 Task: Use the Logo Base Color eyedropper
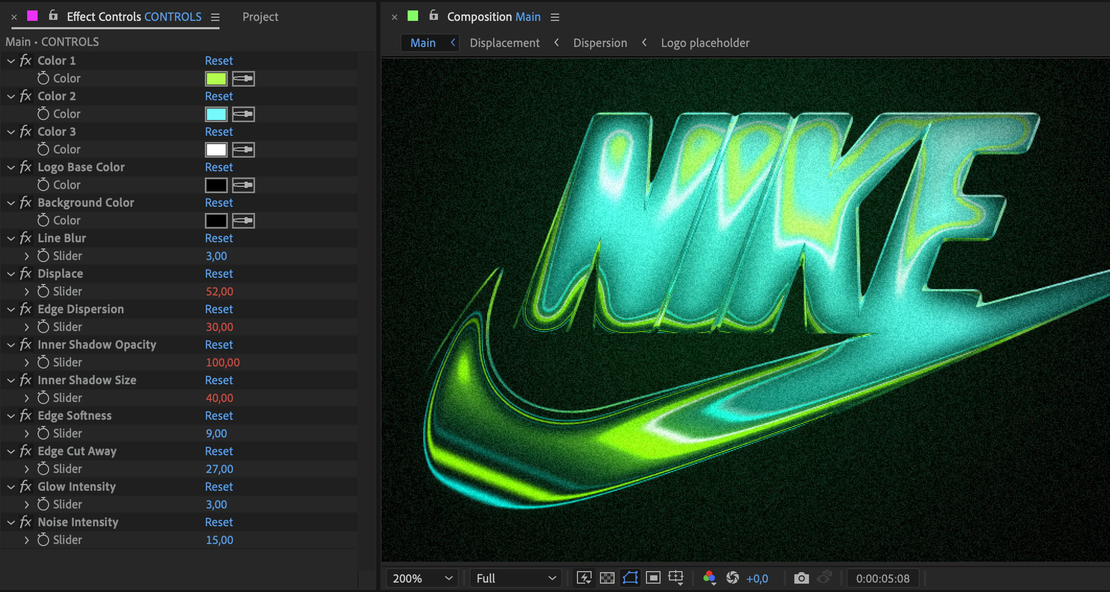243,185
